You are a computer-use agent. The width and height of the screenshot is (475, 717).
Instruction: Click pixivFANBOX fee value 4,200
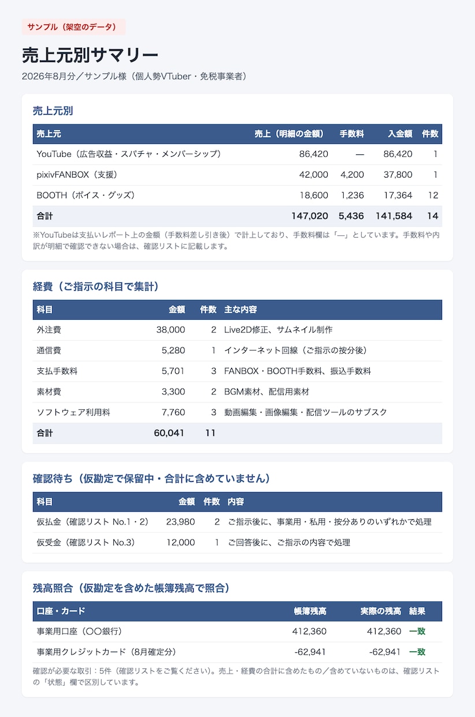tap(352, 175)
